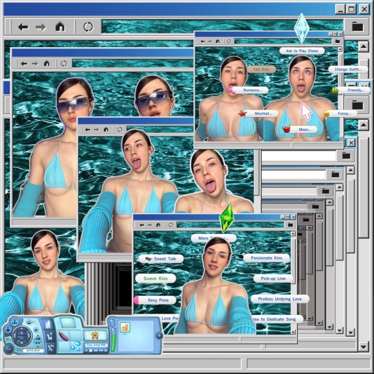This screenshot has width=374, height=374.
Task: Pause the Sims game
Action: coord(86,350)
